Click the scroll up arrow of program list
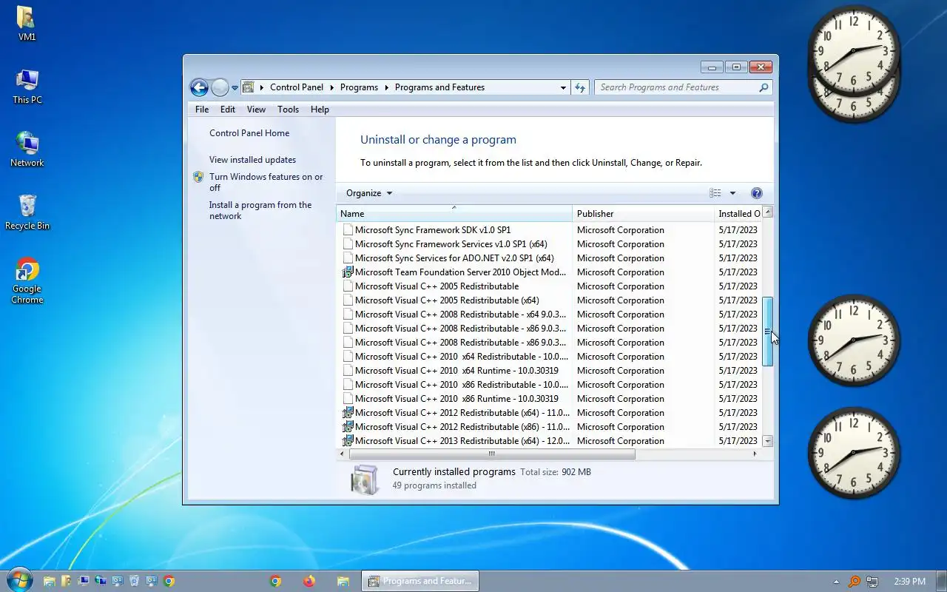 pyautogui.click(x=768, y=212)
